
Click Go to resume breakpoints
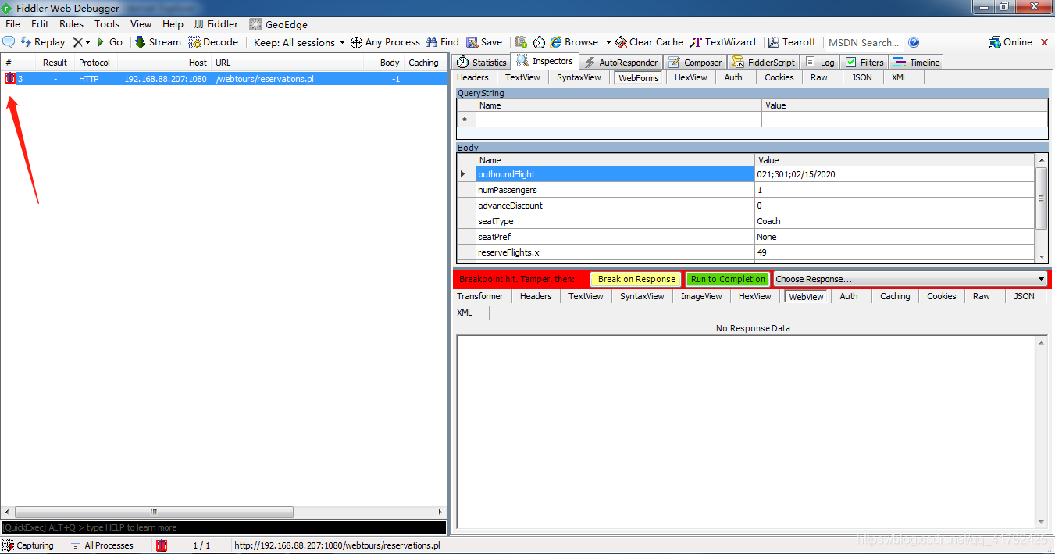[x=109, y=42]
